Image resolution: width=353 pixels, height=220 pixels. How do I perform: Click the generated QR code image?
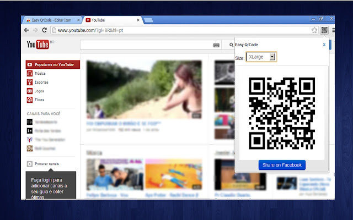click(282, 113)
